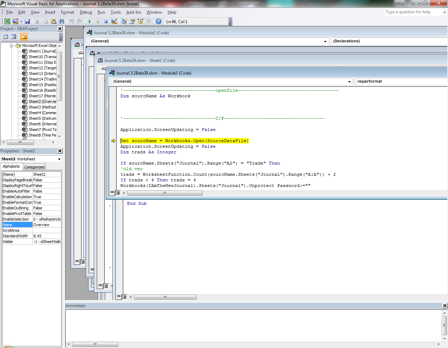Image resolution: width=448 pixels, height=348 pixels.
Task: Select Sheet10 in project tree
Action: 42,57
